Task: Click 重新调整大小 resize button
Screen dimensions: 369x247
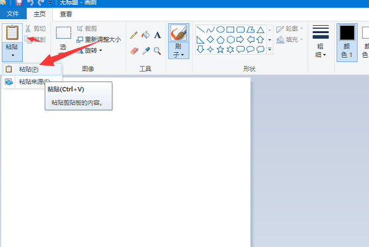Action: click(99, 39)
